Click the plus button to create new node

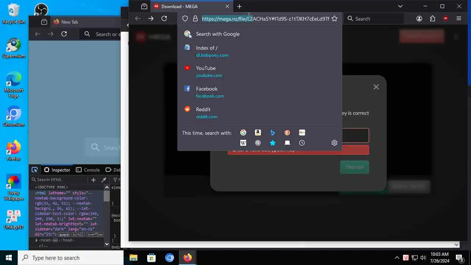93,180
